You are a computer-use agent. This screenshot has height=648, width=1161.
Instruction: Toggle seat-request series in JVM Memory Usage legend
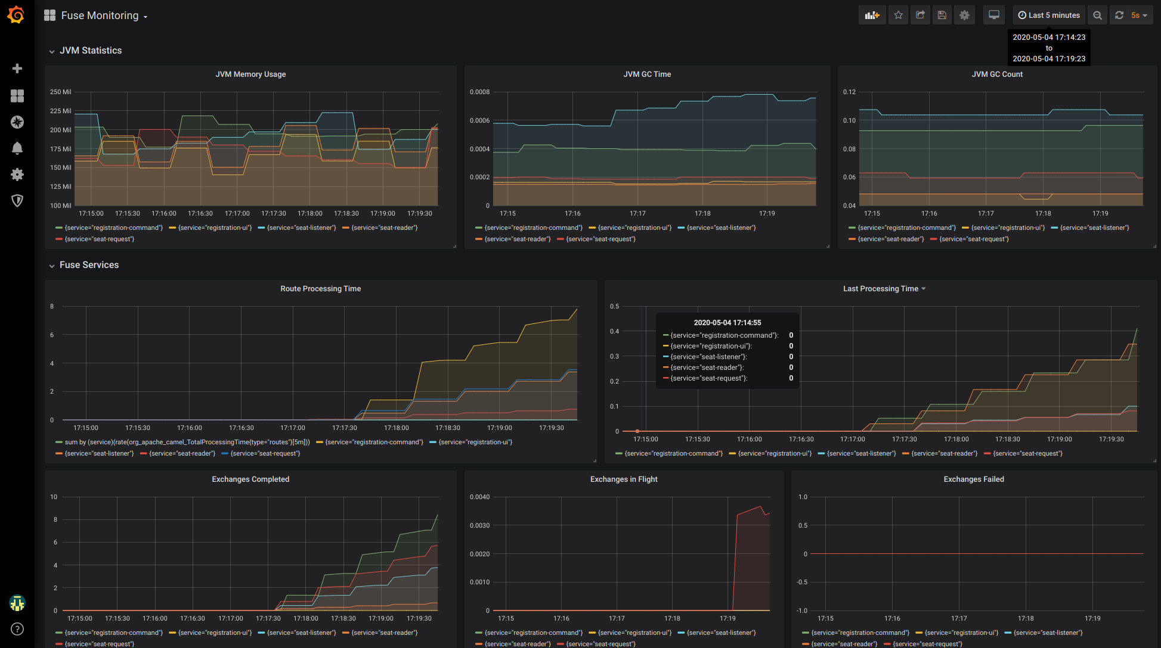pyautogui.click(x=100, y=239)
